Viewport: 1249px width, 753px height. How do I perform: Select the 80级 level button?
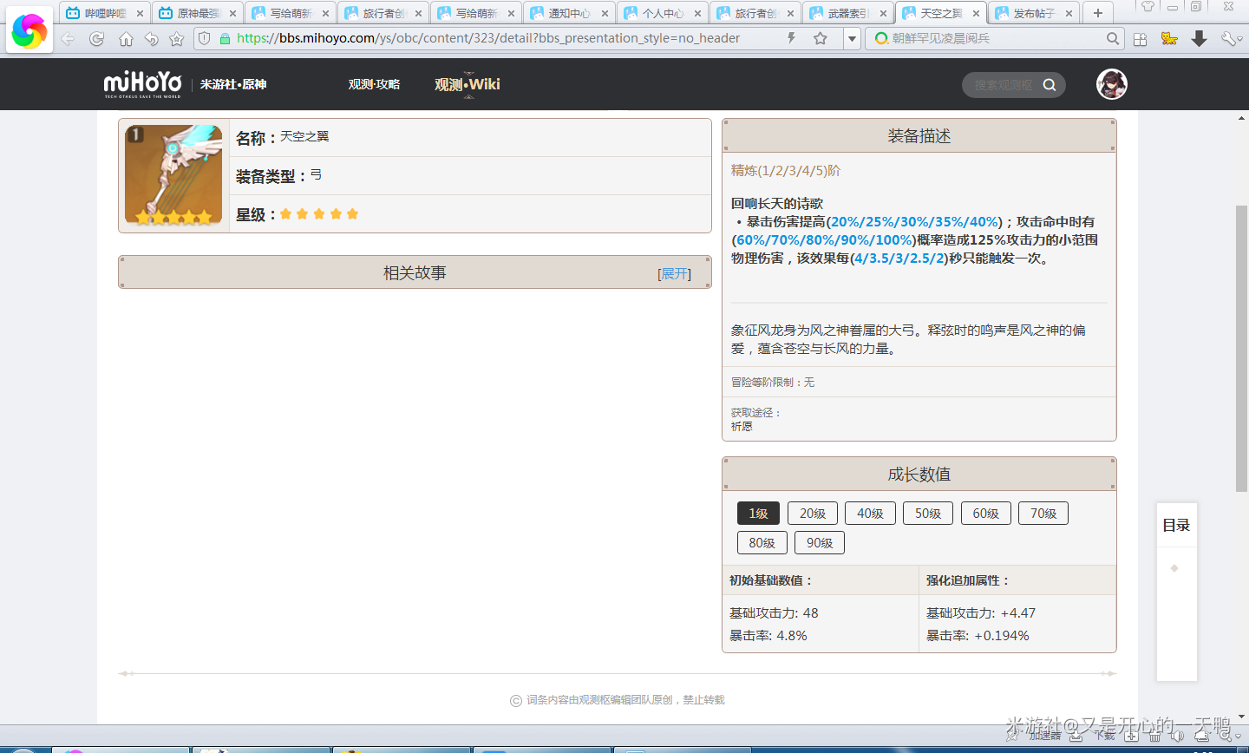click(x=762, y=543)
